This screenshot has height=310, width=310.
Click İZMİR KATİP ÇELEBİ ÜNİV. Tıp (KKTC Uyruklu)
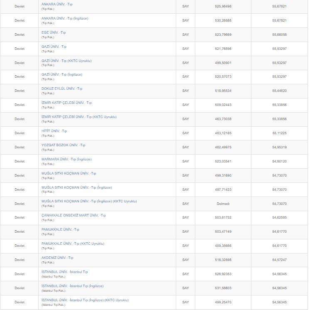pyautogui.click(x=79, y=117)
